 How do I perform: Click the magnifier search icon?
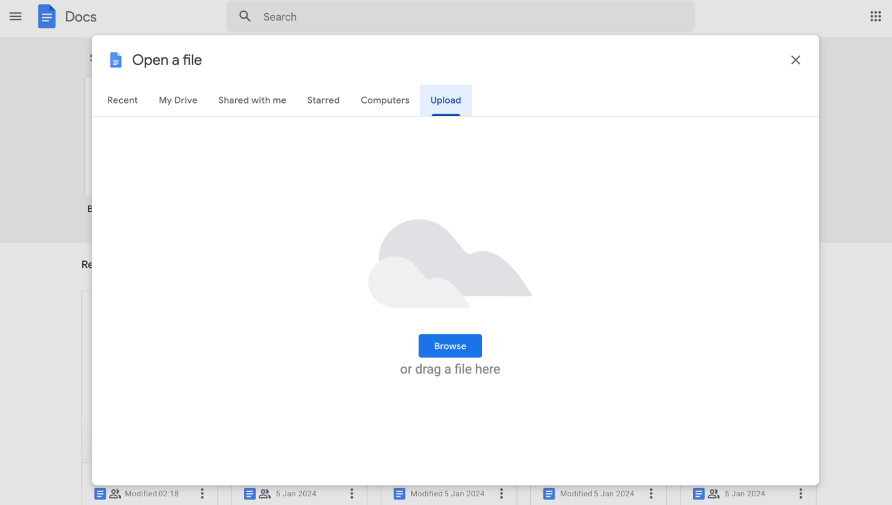coord(245,17)
